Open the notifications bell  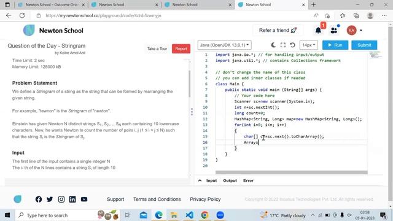[318, 30]
